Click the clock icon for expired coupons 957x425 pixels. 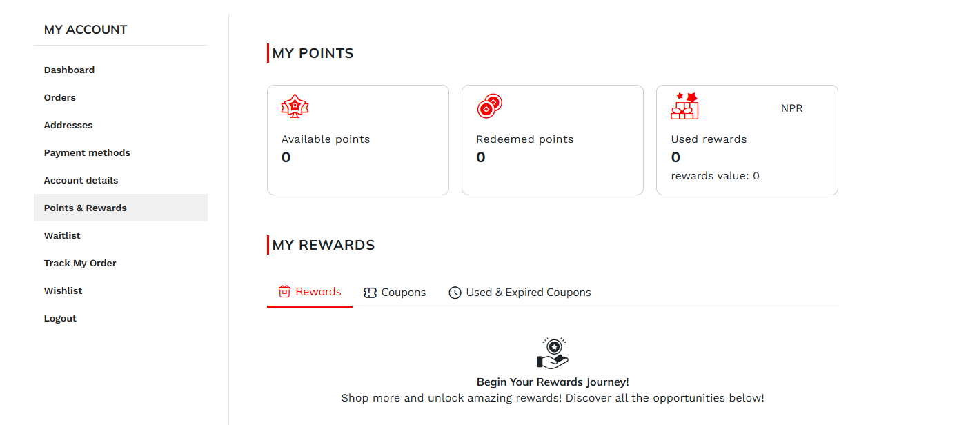[455, 293]
